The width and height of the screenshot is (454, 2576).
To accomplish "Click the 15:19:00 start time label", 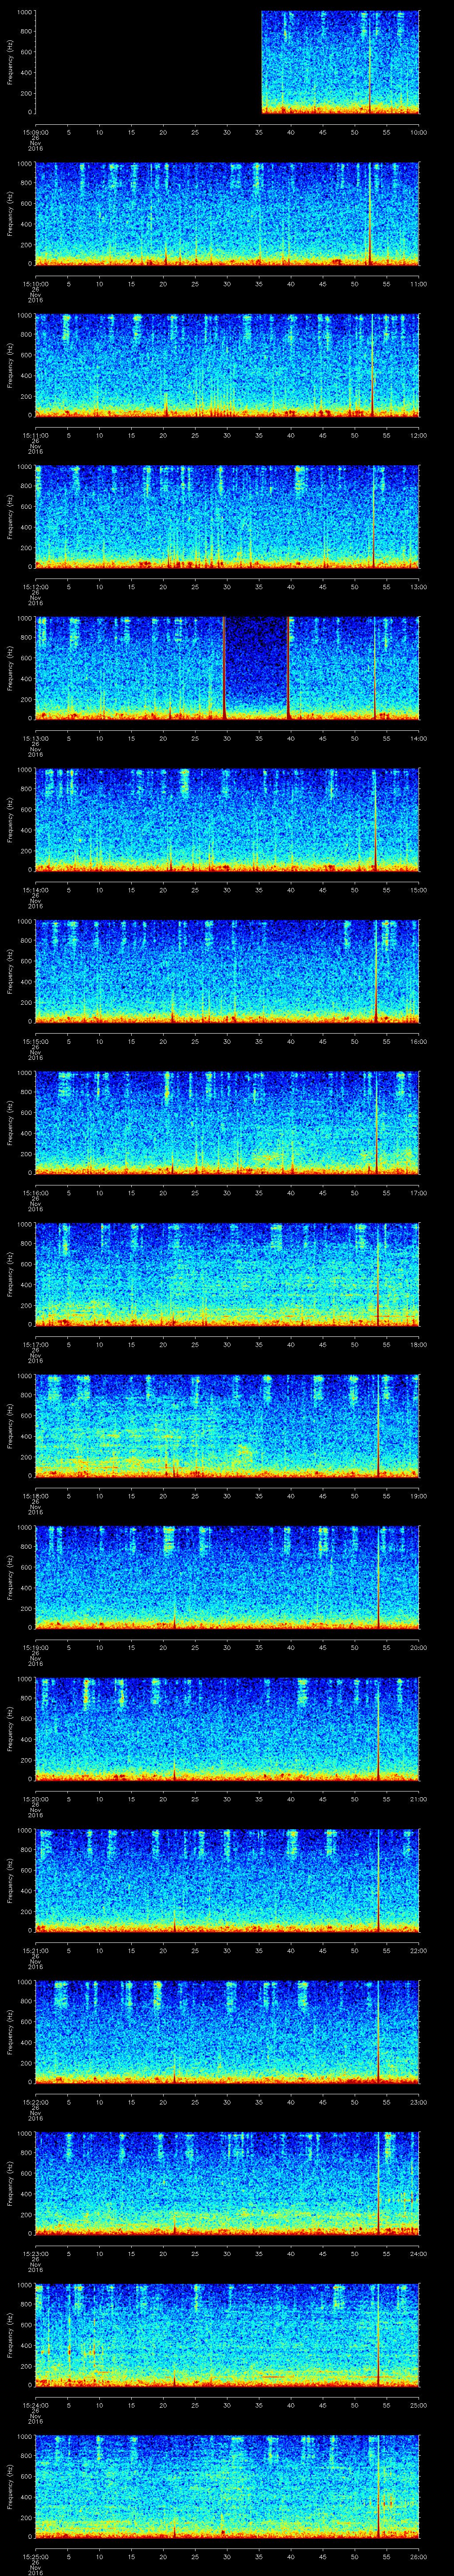I will 35,1647.
